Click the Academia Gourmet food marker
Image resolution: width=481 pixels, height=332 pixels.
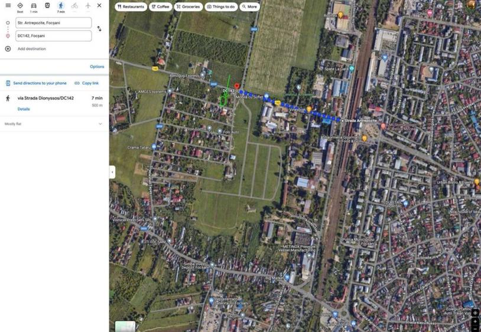(365, 139)
